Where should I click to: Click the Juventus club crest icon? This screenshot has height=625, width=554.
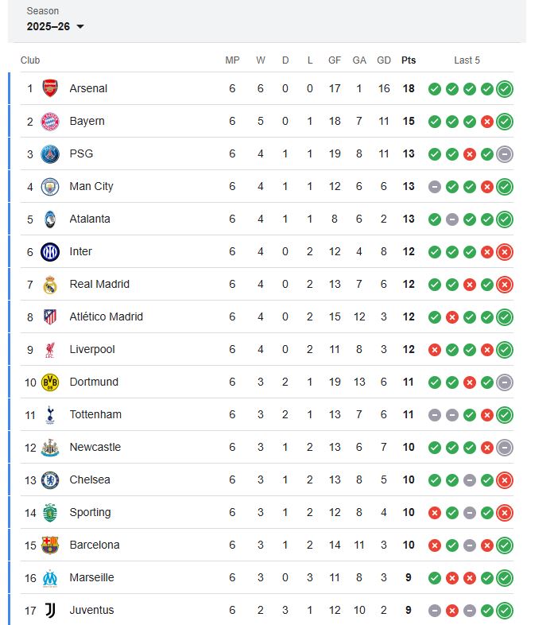coord(50,610)
